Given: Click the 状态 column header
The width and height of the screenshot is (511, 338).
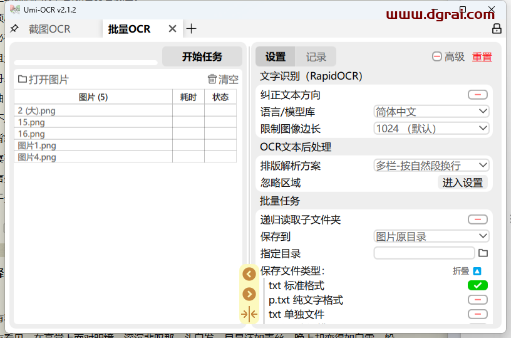Looking at the screenshot, I should [x=220, y=97].
